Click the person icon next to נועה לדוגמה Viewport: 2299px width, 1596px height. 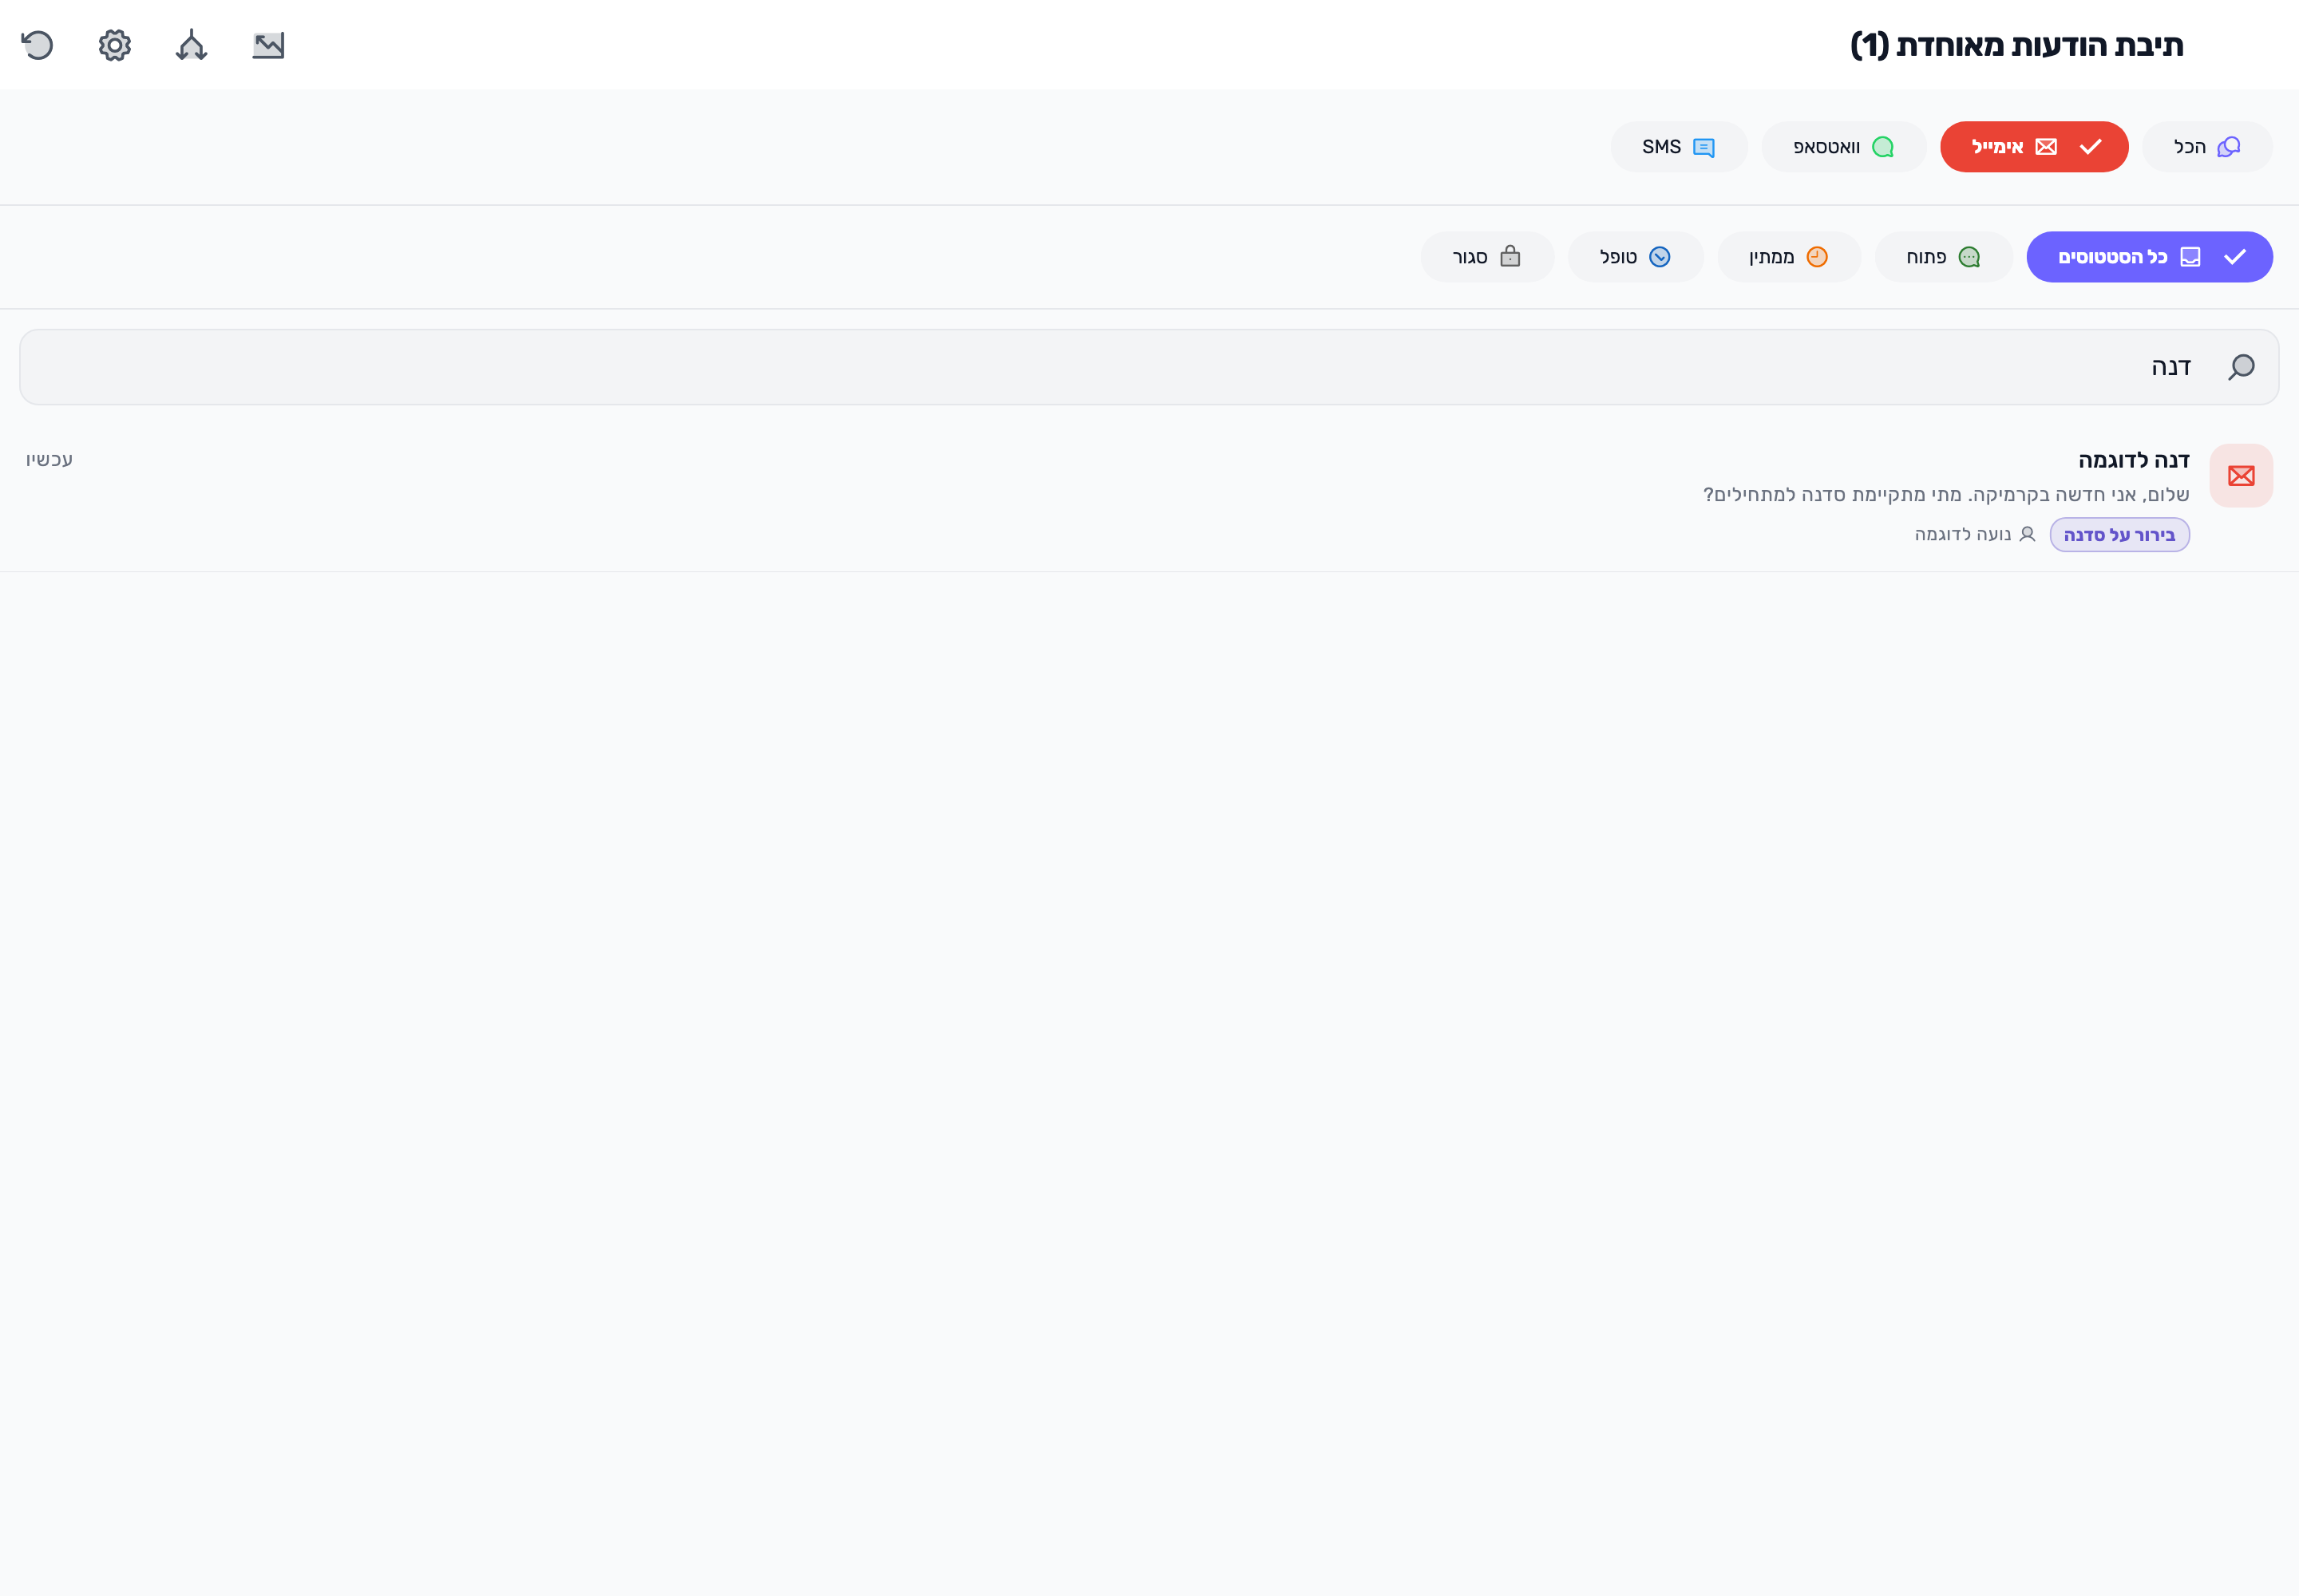pyautogui.click(x=2027, y=534)
